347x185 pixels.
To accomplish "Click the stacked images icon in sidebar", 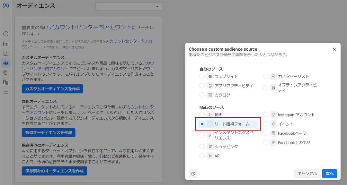I will 6,72.
